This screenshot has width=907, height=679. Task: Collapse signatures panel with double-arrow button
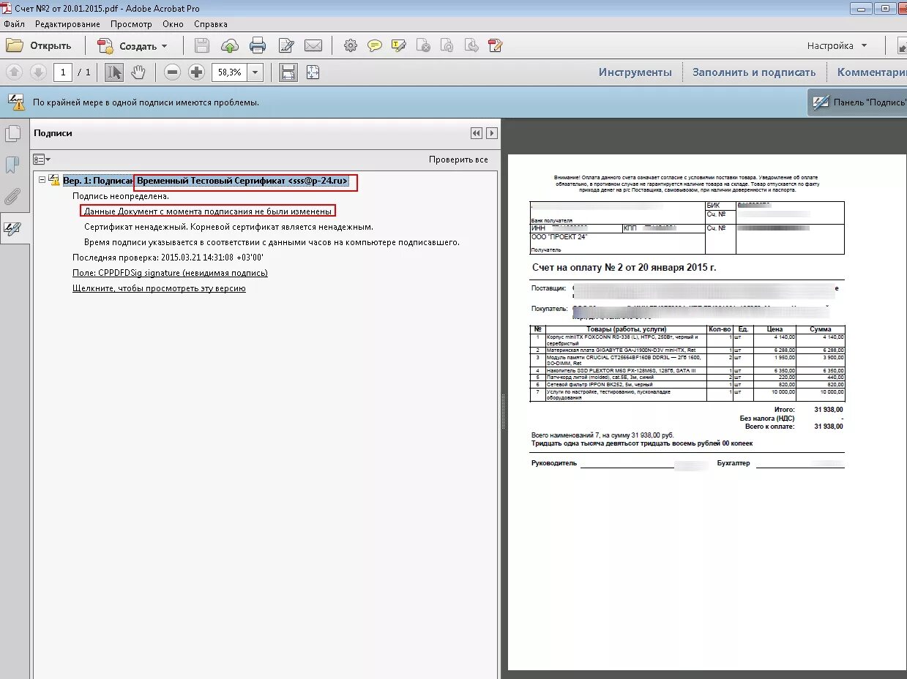point(477,133)
